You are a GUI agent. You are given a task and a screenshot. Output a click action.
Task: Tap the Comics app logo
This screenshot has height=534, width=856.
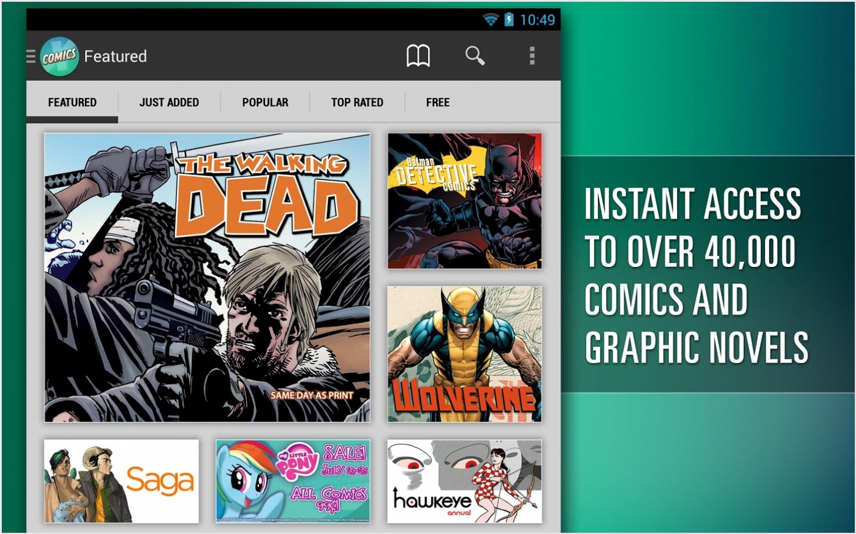click(x=60, y=57)
